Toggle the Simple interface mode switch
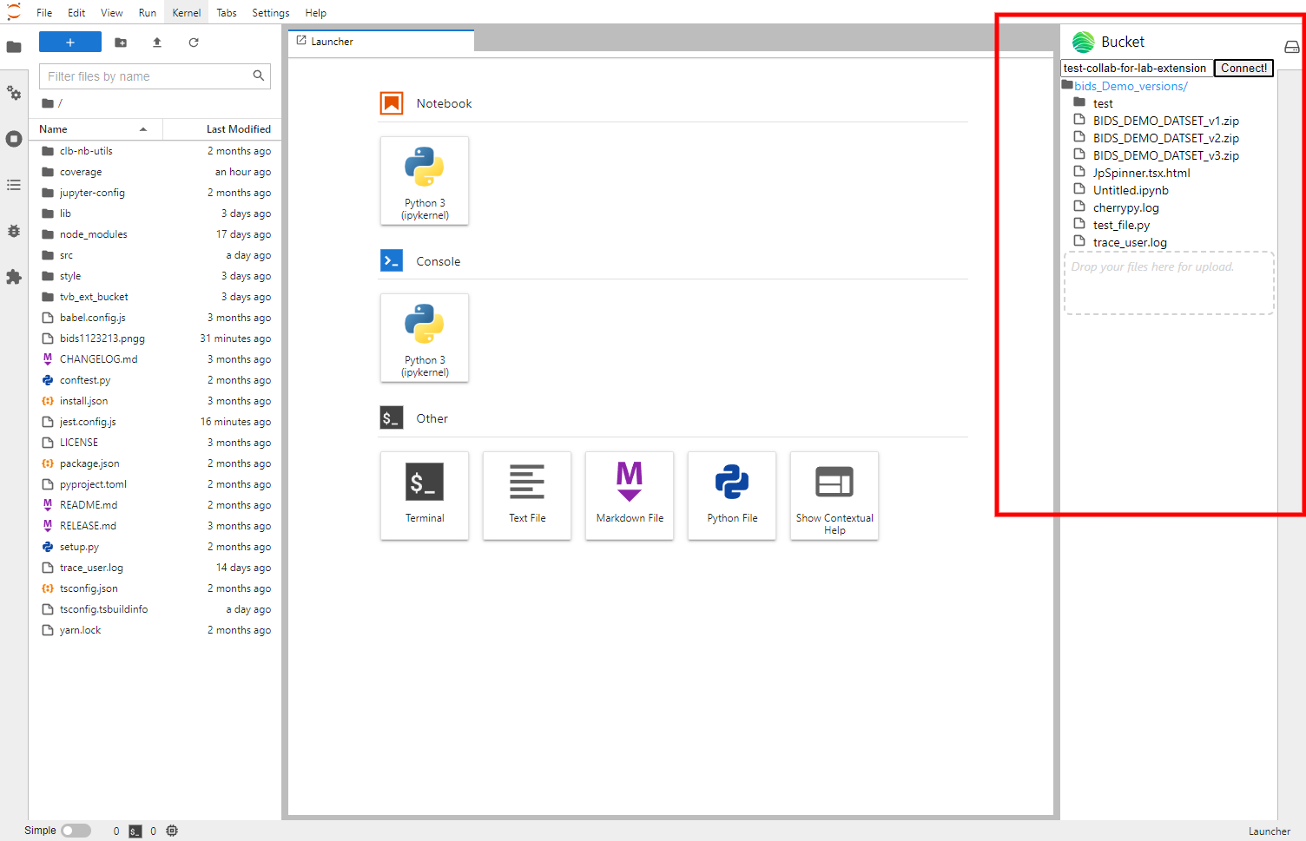1306x841 pixels. click(76, 831)
